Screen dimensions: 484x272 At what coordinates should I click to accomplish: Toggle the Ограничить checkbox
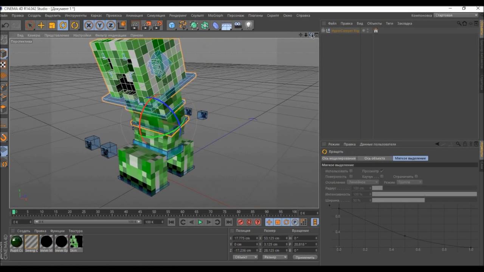click(416, 176)
